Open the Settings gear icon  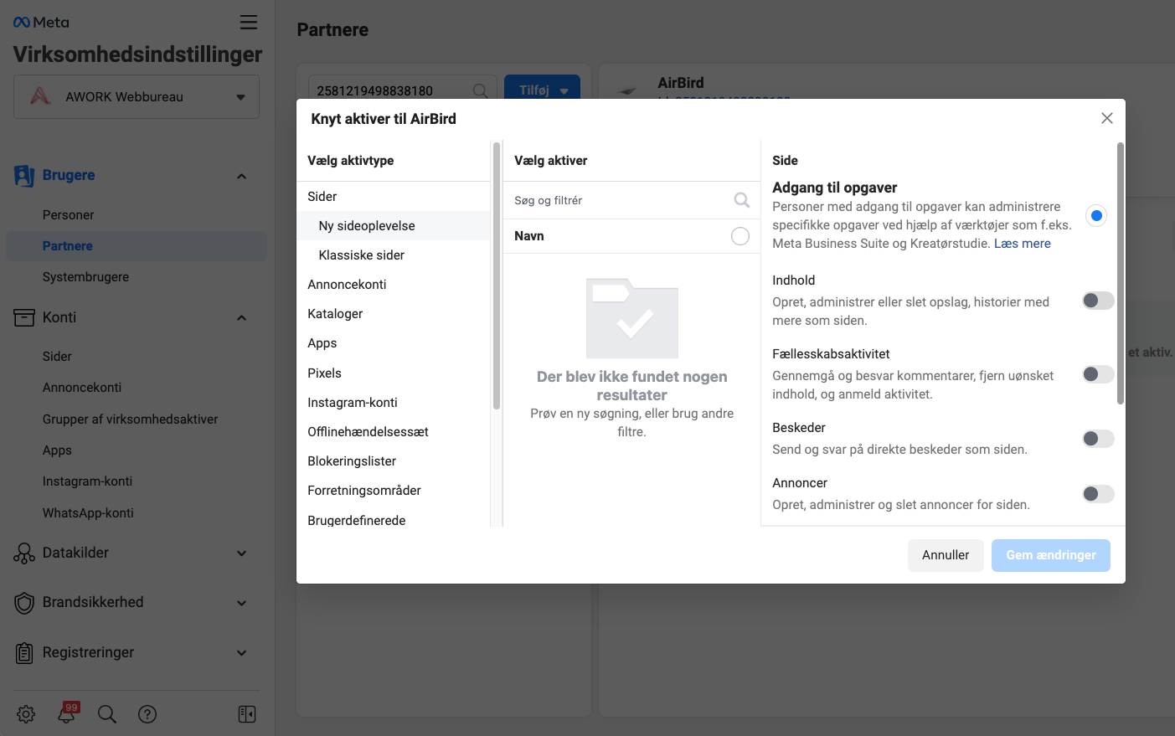click(26, 714)
